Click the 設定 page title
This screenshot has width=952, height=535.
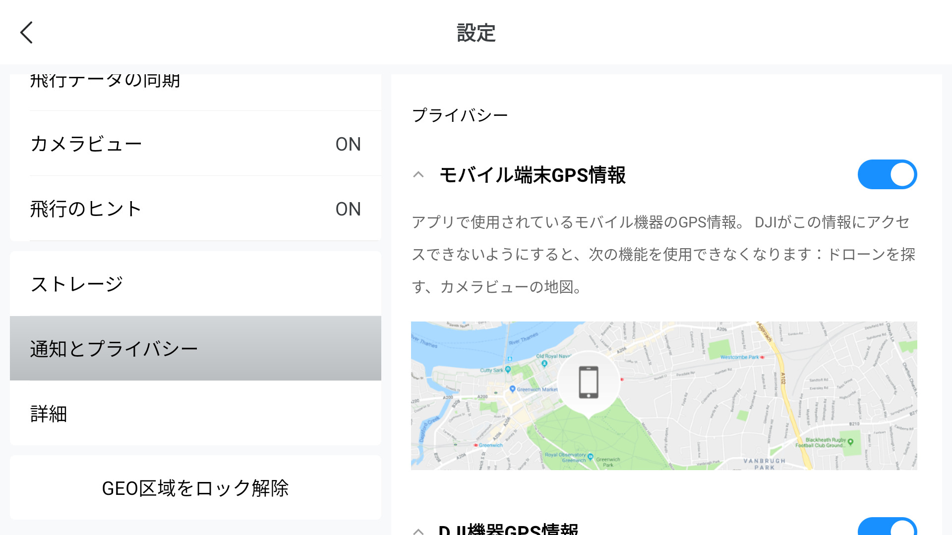(x=476, y=33)
